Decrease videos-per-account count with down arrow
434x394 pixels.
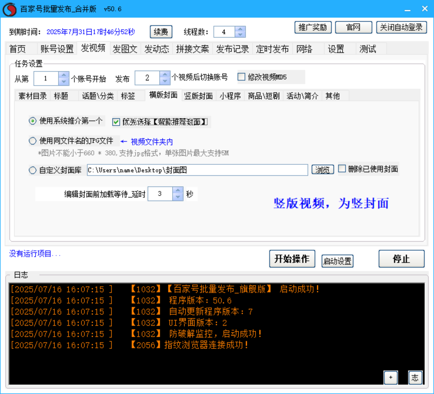point(165,81)
